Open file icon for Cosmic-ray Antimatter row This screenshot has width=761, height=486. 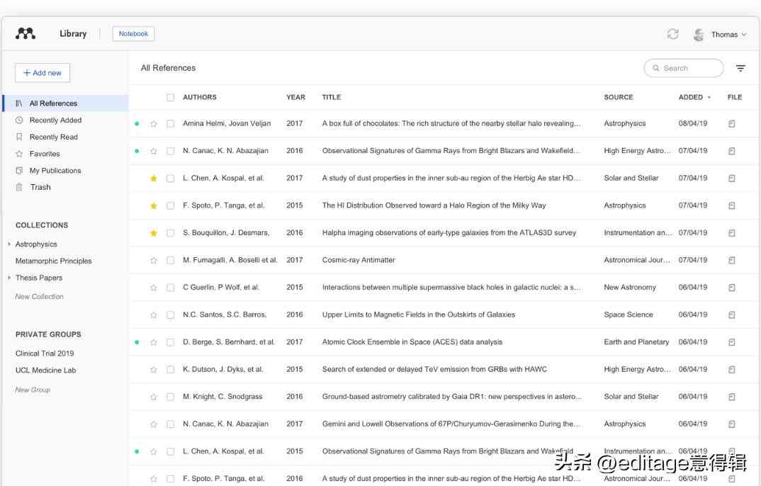pos(732,261)
